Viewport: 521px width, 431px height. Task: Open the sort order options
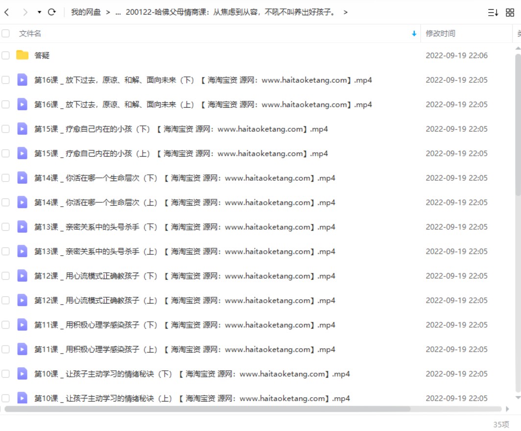pos(493,13)
